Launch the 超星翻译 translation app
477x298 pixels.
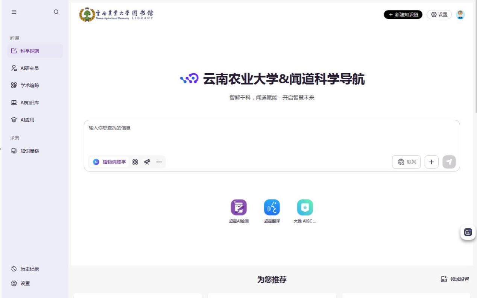pyautogui.click(x=272, y=207)
